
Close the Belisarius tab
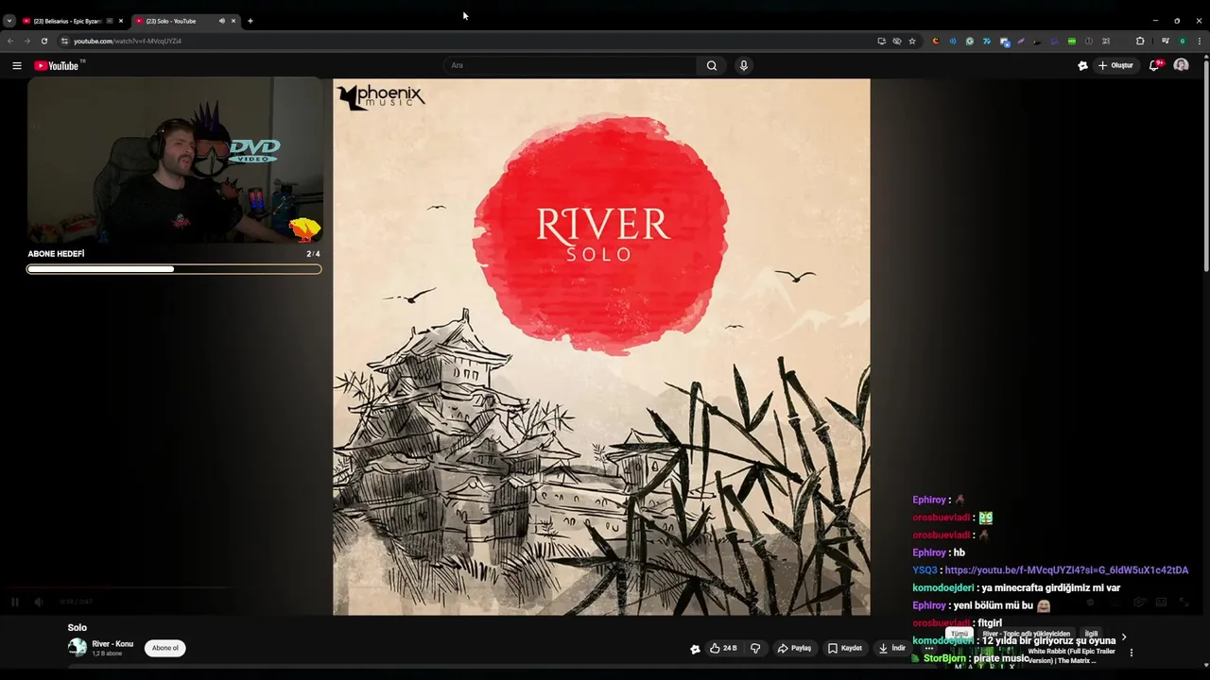click(x=120, y=21)
